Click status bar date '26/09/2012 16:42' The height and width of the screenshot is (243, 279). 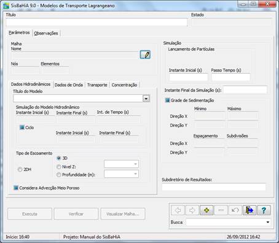coord(243,237)
